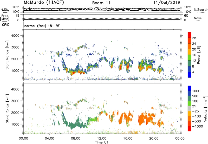
Task: Click the gray segment of Velocity colorbar
Action: point(190,108)
